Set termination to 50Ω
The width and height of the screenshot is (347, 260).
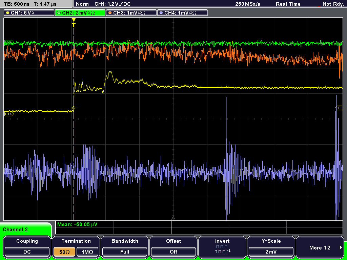(64, 252)
